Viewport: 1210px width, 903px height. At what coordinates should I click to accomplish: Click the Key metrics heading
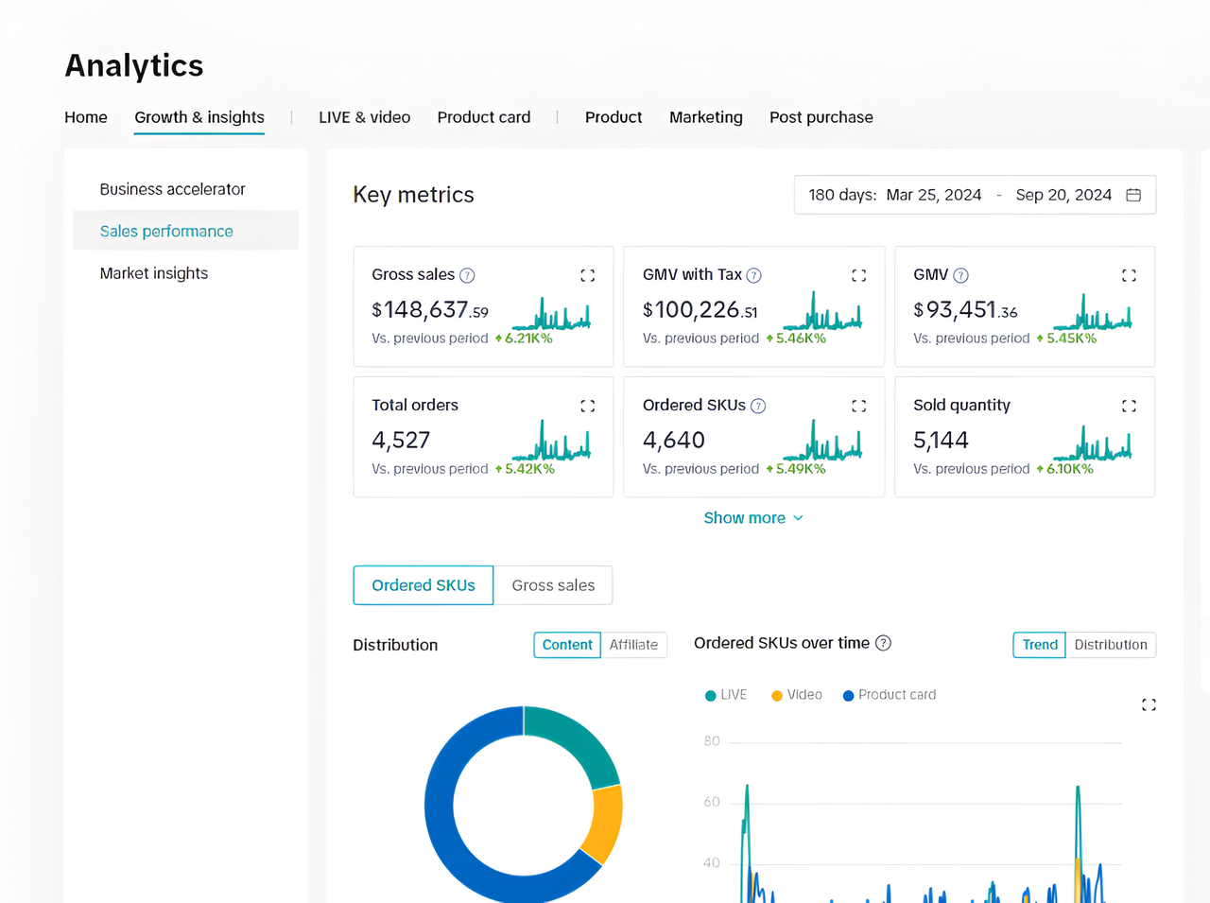pyautogui.click(x=413, y=195)
